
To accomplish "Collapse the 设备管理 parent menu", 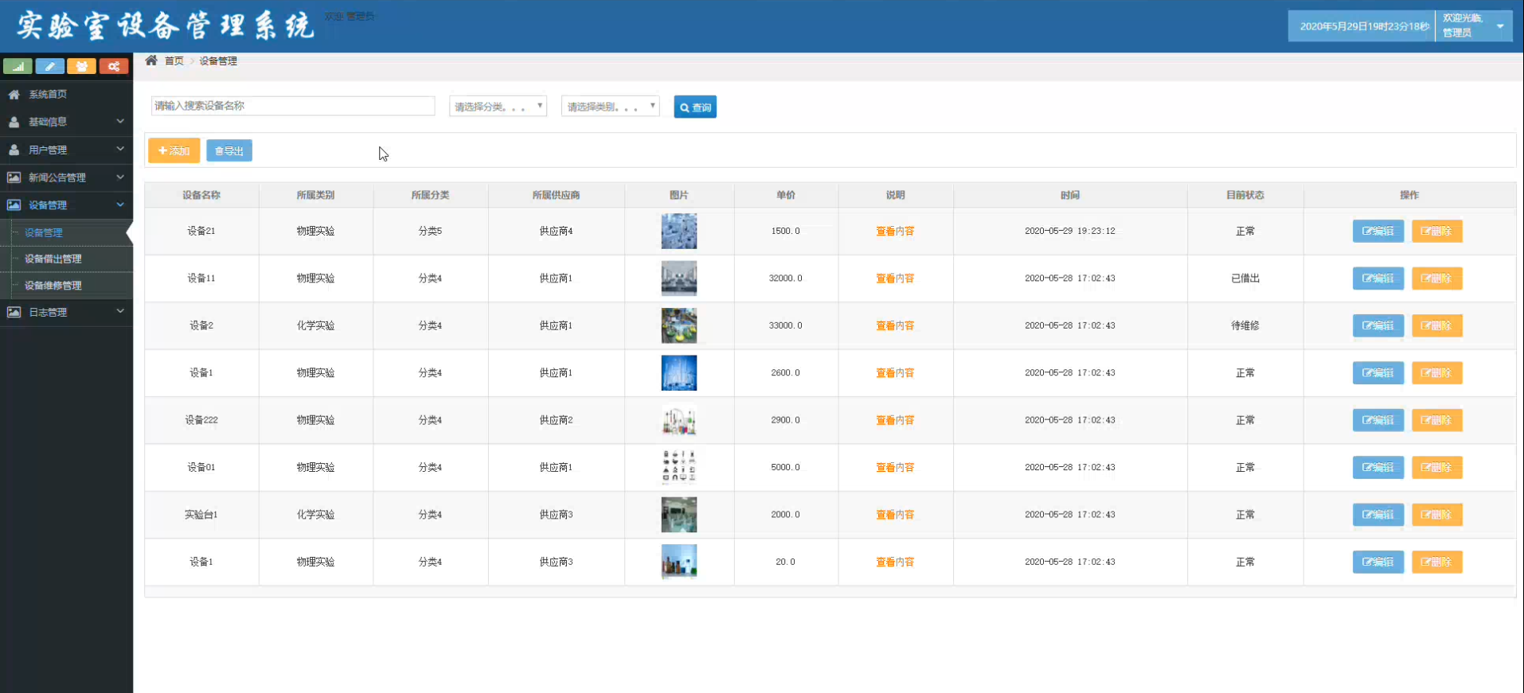I will [x=66, y=205].
